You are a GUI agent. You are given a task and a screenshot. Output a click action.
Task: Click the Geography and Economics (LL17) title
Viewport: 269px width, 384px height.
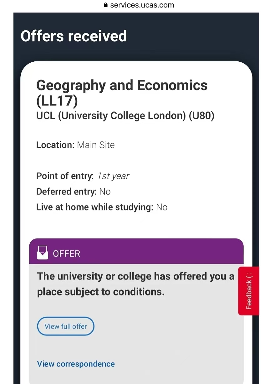click(x=122, y=93)
